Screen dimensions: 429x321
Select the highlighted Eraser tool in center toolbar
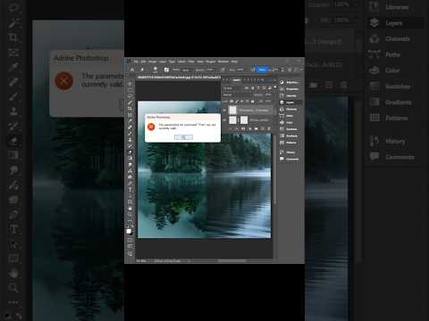tap(130, 152)
